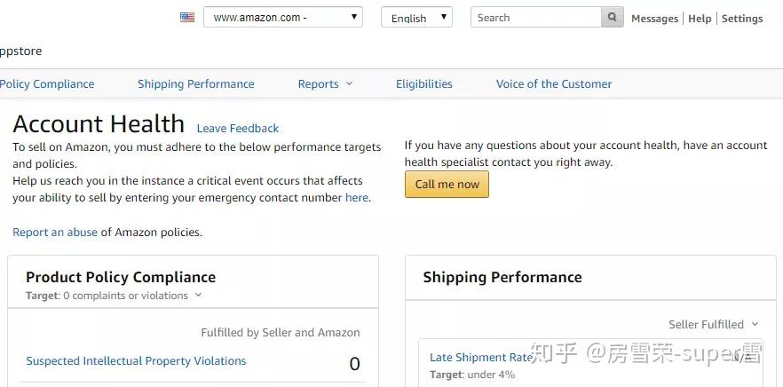Image resolution: width=783 pixels, height=387 pixels.
Task: Open Settings in the top bar
Action: (742, 19)
